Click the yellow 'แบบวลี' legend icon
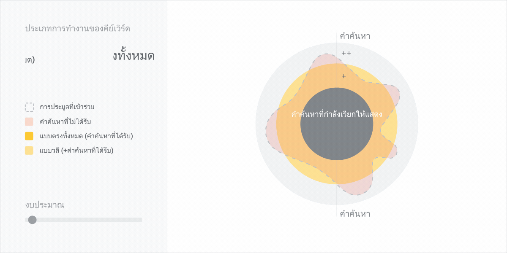Image resolution: width=507 pixels, height=253 pixels. pos(29,150)
